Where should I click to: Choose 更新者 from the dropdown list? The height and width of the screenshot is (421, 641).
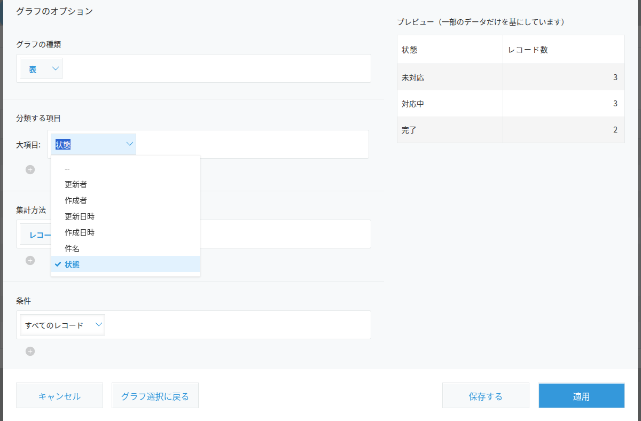coord(126,184)
